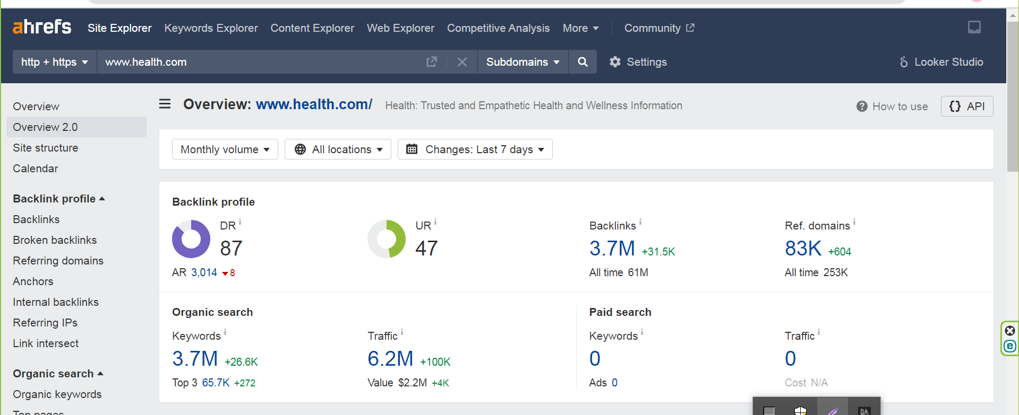The height and width of the screenshot is (415, 1019).
Task: Click the green e extension icon
Action: [1010, 346]
